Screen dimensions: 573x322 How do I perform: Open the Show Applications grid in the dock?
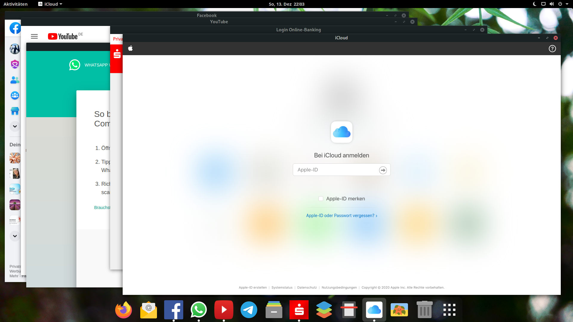click(x=449, y=310)
